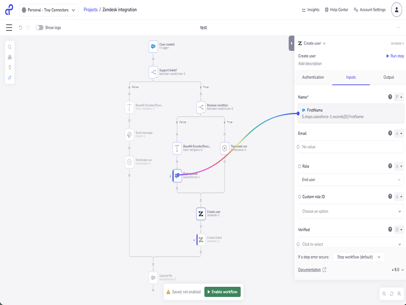Click the Enable workflow button

coord(222,291)
